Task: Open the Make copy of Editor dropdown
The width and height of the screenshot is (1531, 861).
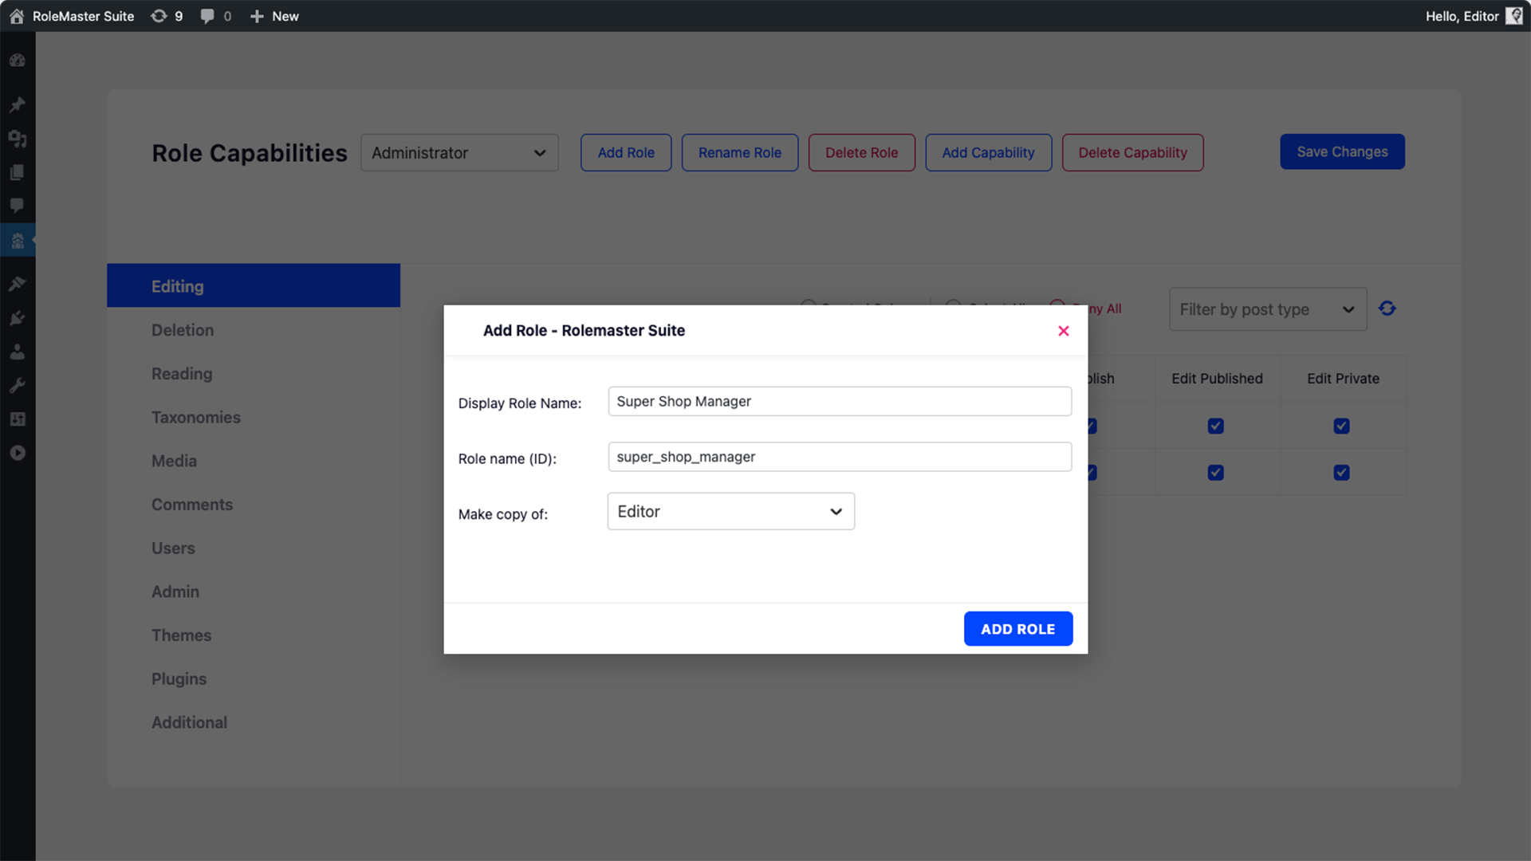Action: point(730,511)
